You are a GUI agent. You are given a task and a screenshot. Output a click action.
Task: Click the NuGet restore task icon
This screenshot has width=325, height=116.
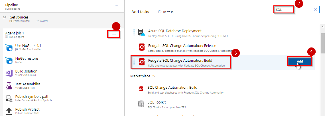click(9, 60)
